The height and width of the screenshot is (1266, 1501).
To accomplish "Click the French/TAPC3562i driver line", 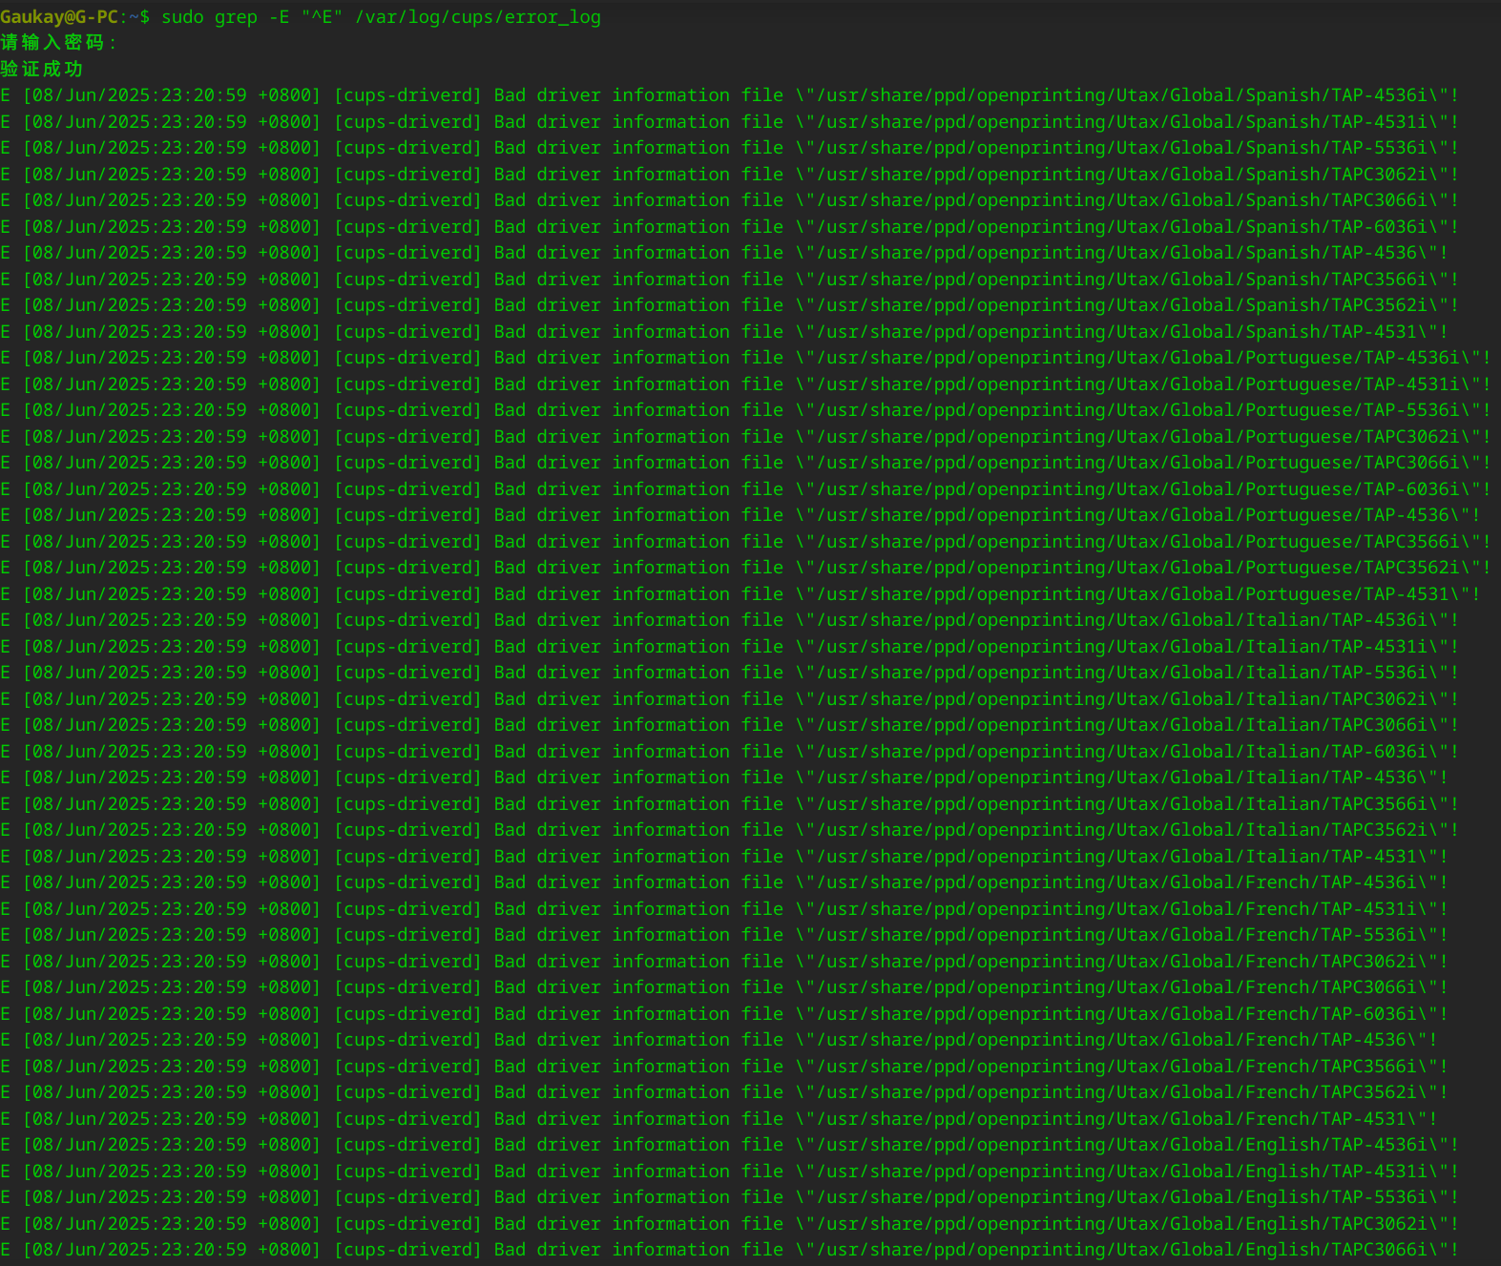I will pos(724,1092).
